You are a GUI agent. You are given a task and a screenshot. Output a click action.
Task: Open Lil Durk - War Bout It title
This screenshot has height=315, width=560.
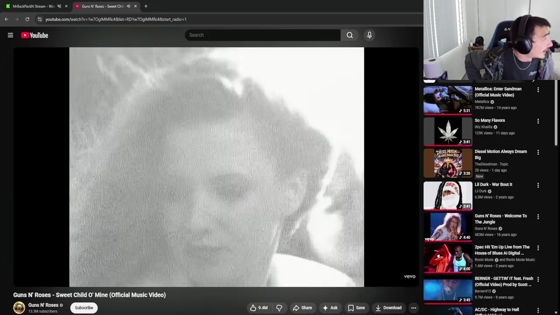coord(493,185)
